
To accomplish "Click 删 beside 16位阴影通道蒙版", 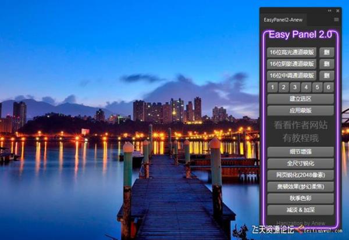I will pyautogui.click(x=327, y=64).
